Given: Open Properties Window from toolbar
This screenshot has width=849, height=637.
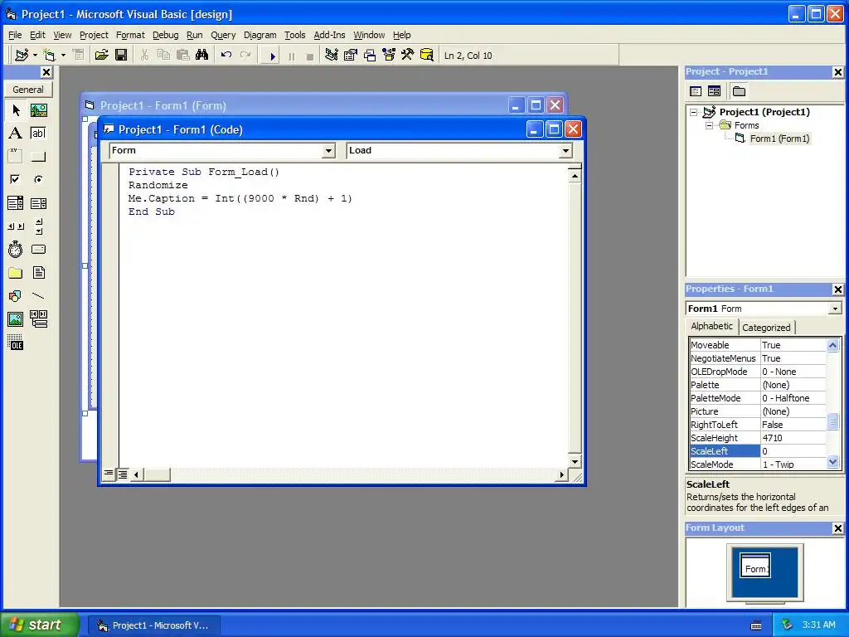Looking at the screenshot, I should pyautogui.click(x=351, y=56).
